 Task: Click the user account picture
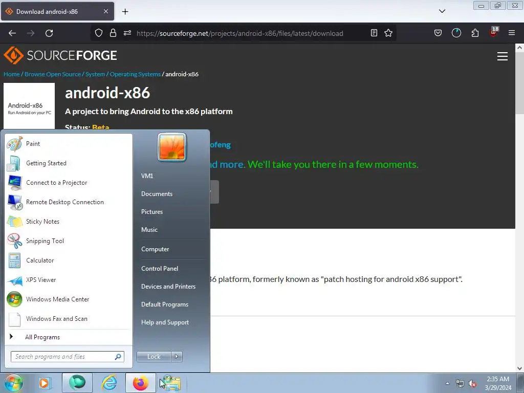172,147
